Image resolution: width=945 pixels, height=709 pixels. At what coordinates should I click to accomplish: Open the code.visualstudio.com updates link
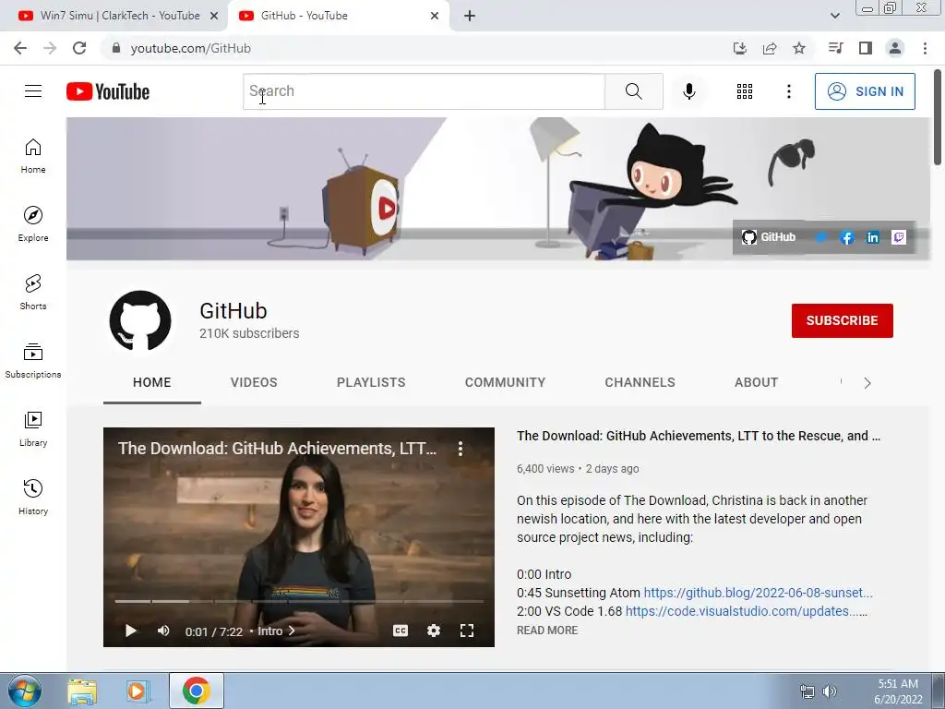746,611
